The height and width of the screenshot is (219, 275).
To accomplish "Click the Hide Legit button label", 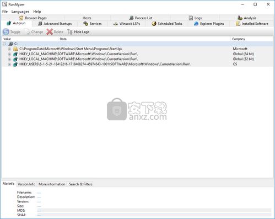I will click(x=82, y=32).
